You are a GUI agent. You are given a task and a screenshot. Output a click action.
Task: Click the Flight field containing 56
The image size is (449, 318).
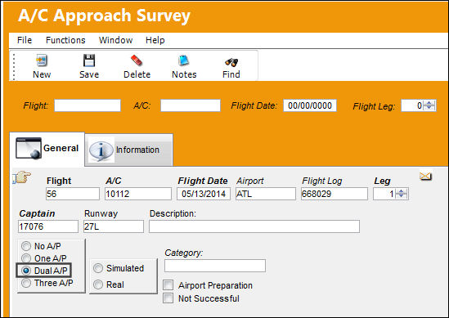[x=73, y=194]
